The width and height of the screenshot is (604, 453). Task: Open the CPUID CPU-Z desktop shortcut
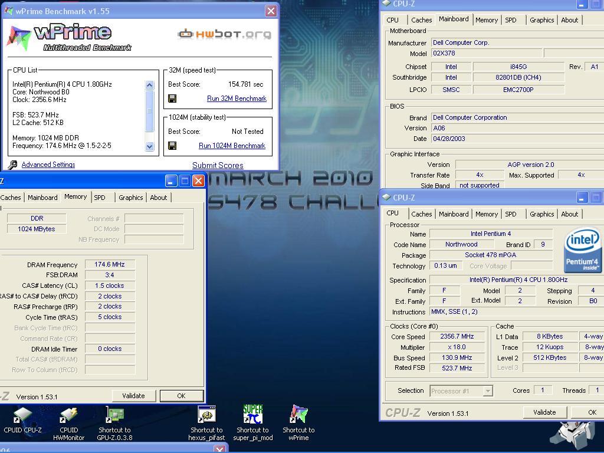22,420
